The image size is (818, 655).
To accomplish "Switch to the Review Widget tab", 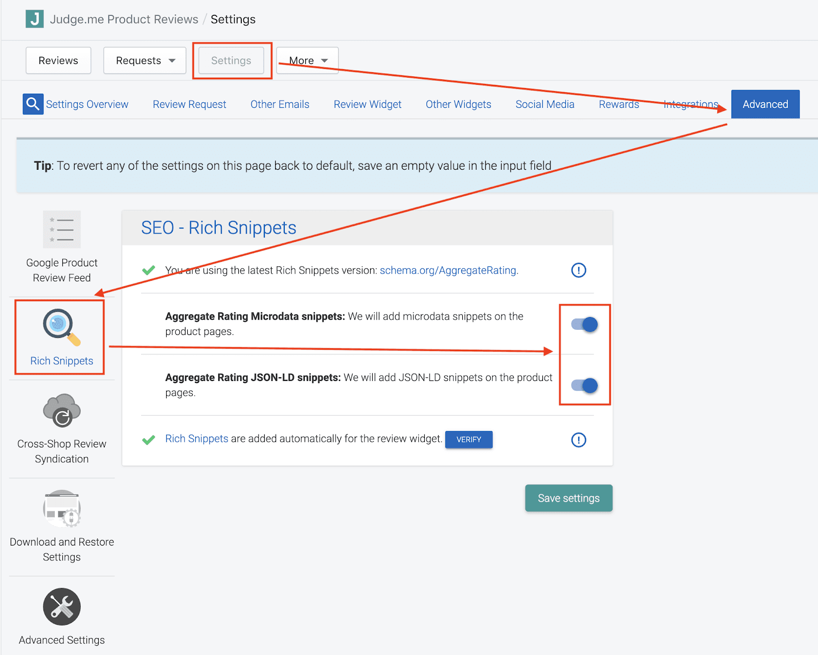I will (x=367, y=104).
